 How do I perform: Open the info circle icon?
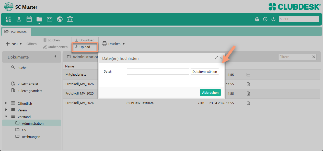pos(265,19)
